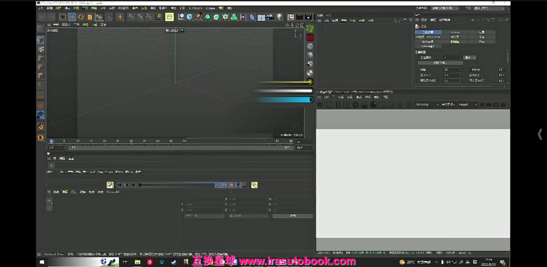Image resolution: width=547 pixels, height=267 pixels.
Task: Open the Camera object icon
Action: click(270, 17)
